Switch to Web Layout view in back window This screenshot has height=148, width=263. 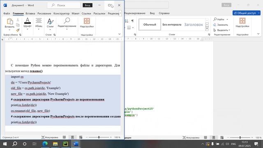pyautogui.click(x=222, y=138)
